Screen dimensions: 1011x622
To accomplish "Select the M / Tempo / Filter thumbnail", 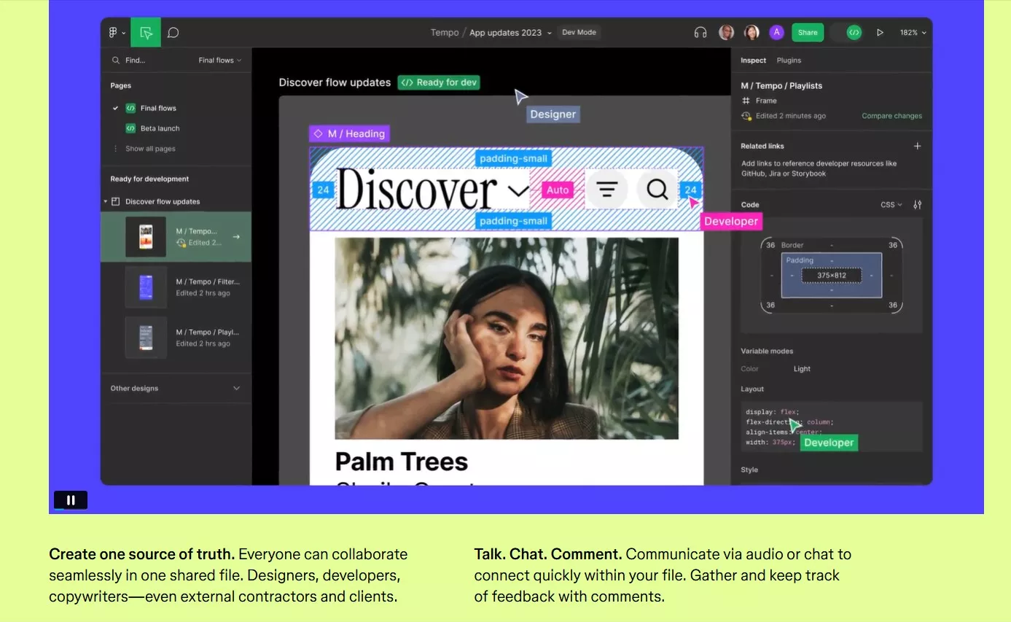I will 146,287.
